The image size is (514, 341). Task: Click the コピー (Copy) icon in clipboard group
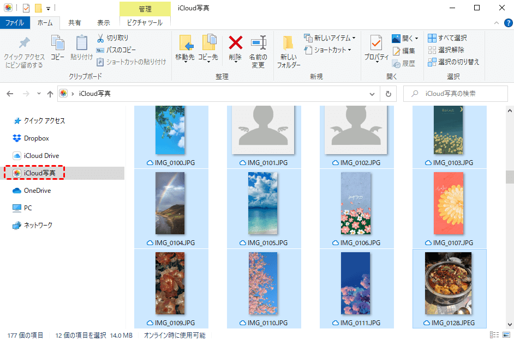pos(57,44)
